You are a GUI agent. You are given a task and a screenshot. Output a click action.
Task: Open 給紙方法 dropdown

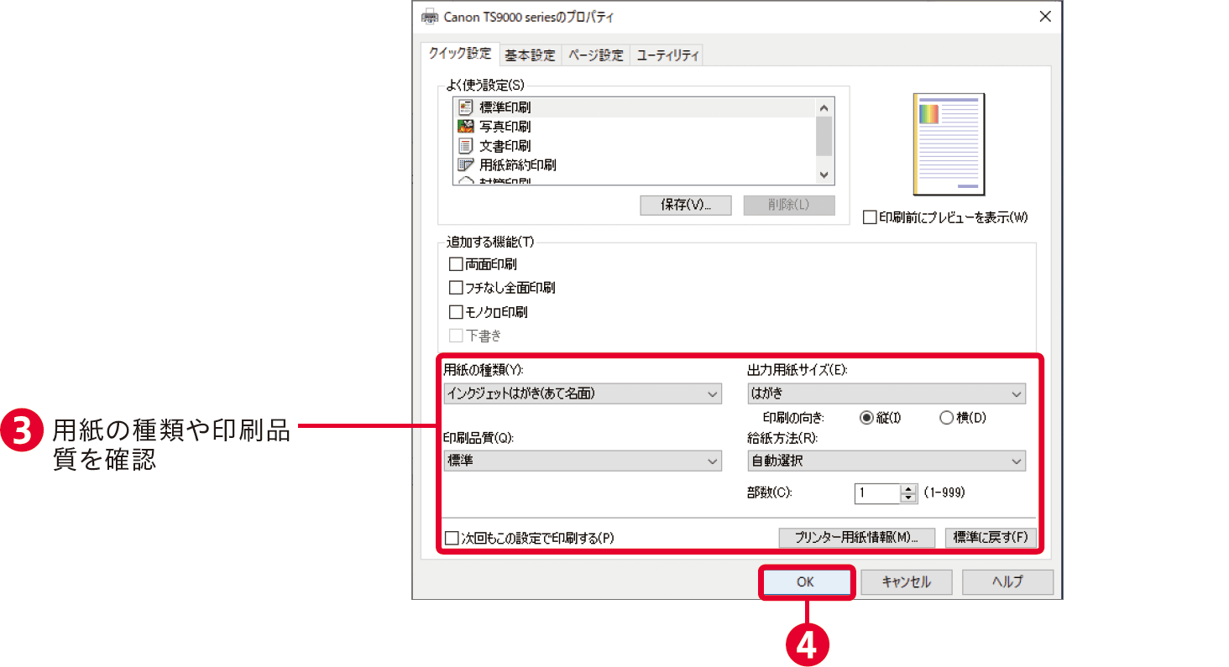(x=886, y=461)
